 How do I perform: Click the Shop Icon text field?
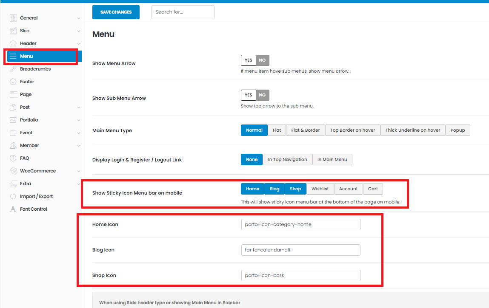point(300,276)
